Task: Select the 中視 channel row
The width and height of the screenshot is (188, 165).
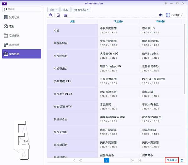Action: tap(72, 30)
